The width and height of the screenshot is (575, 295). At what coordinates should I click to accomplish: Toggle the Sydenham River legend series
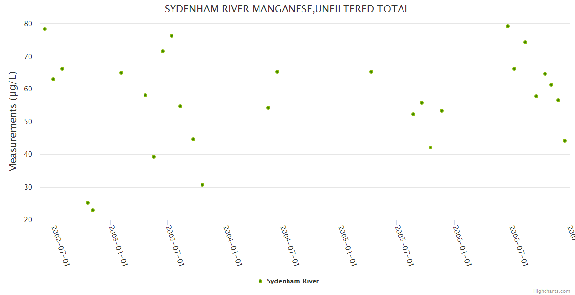coord(292,281)
